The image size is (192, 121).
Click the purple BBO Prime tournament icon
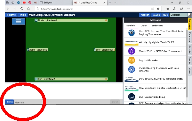pyautogui.click(x=132, y=51)
